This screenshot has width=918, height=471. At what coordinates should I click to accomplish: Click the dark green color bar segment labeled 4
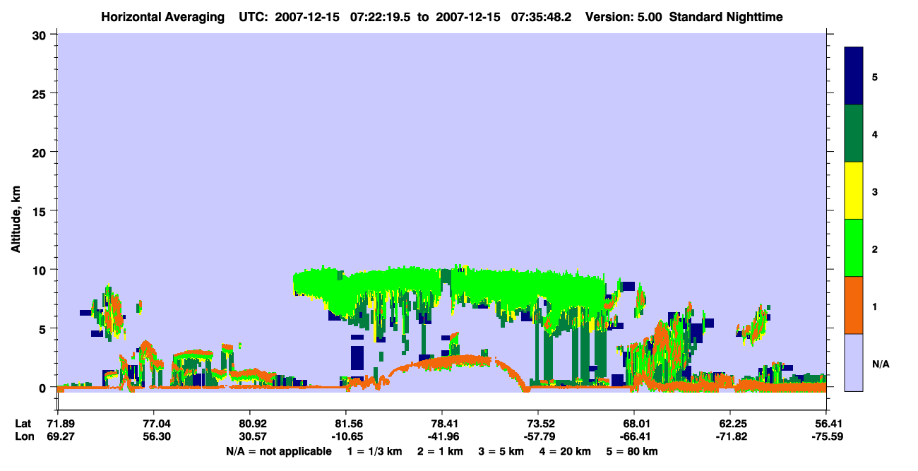(854, 133)
